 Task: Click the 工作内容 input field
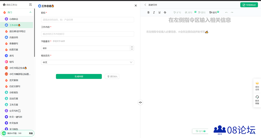87,34
